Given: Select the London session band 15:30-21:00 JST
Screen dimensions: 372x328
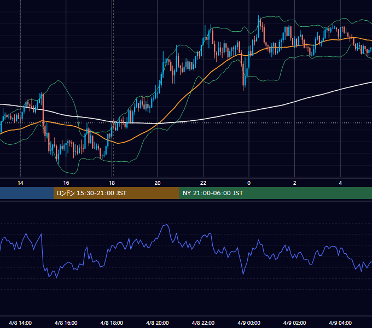Looking at the screenshot, I should pos(116,193).
